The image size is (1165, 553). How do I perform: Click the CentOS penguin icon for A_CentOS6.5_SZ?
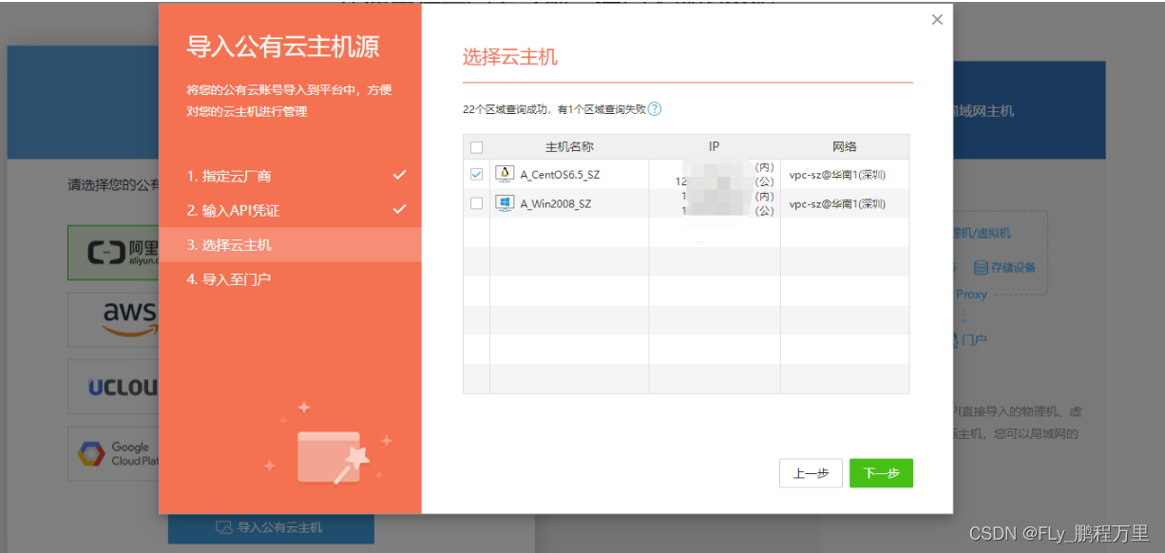pos(506,173)
